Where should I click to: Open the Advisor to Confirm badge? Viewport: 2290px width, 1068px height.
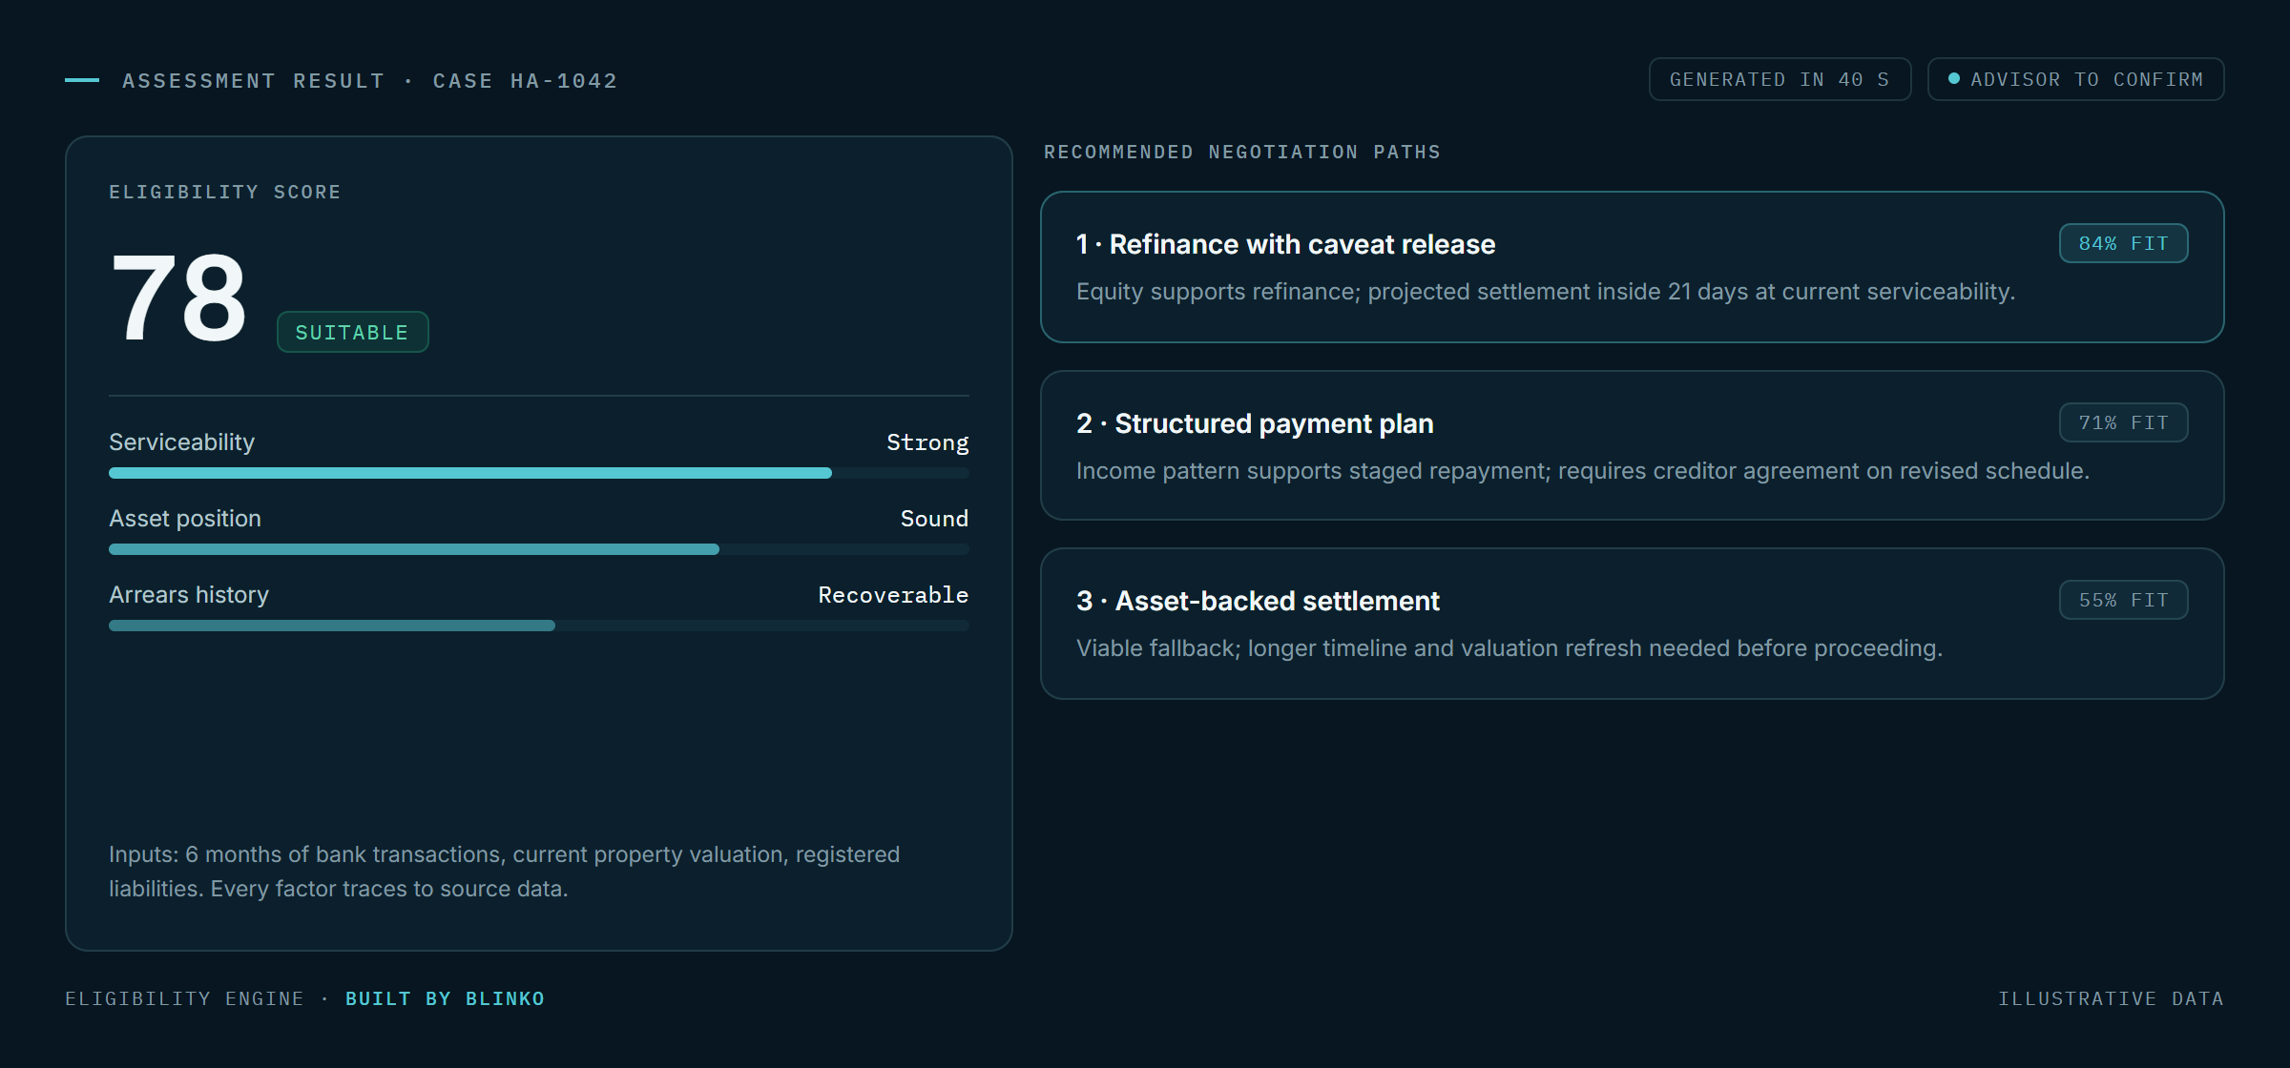coord(2075,79)
